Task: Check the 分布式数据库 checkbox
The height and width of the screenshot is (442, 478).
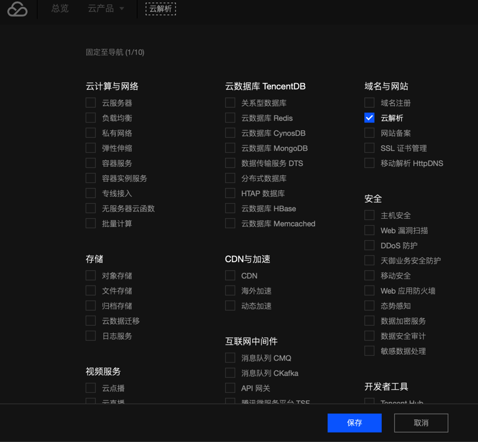Action: tap(230, 178)
